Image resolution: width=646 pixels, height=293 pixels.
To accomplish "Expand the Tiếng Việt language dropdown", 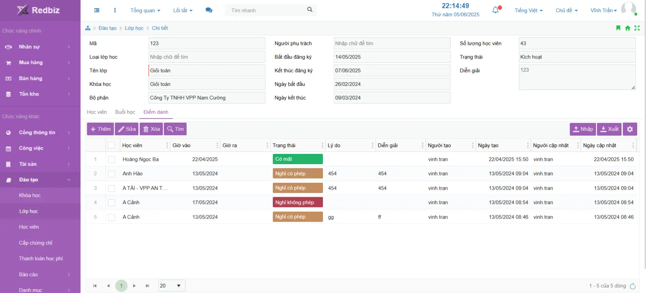I will [x=528, y=11].
